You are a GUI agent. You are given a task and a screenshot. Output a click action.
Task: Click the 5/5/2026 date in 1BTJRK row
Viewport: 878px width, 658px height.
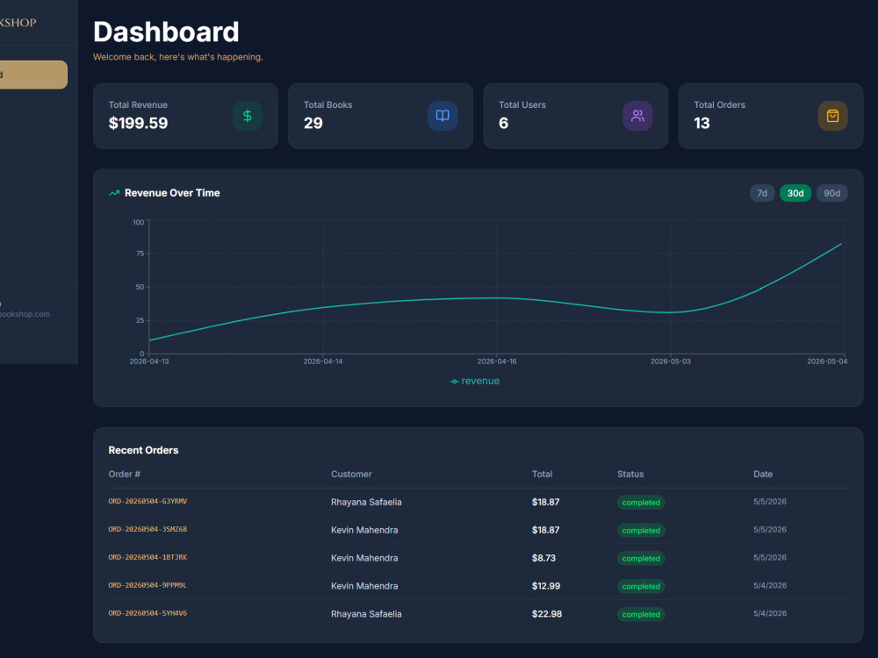click(770, 557)
